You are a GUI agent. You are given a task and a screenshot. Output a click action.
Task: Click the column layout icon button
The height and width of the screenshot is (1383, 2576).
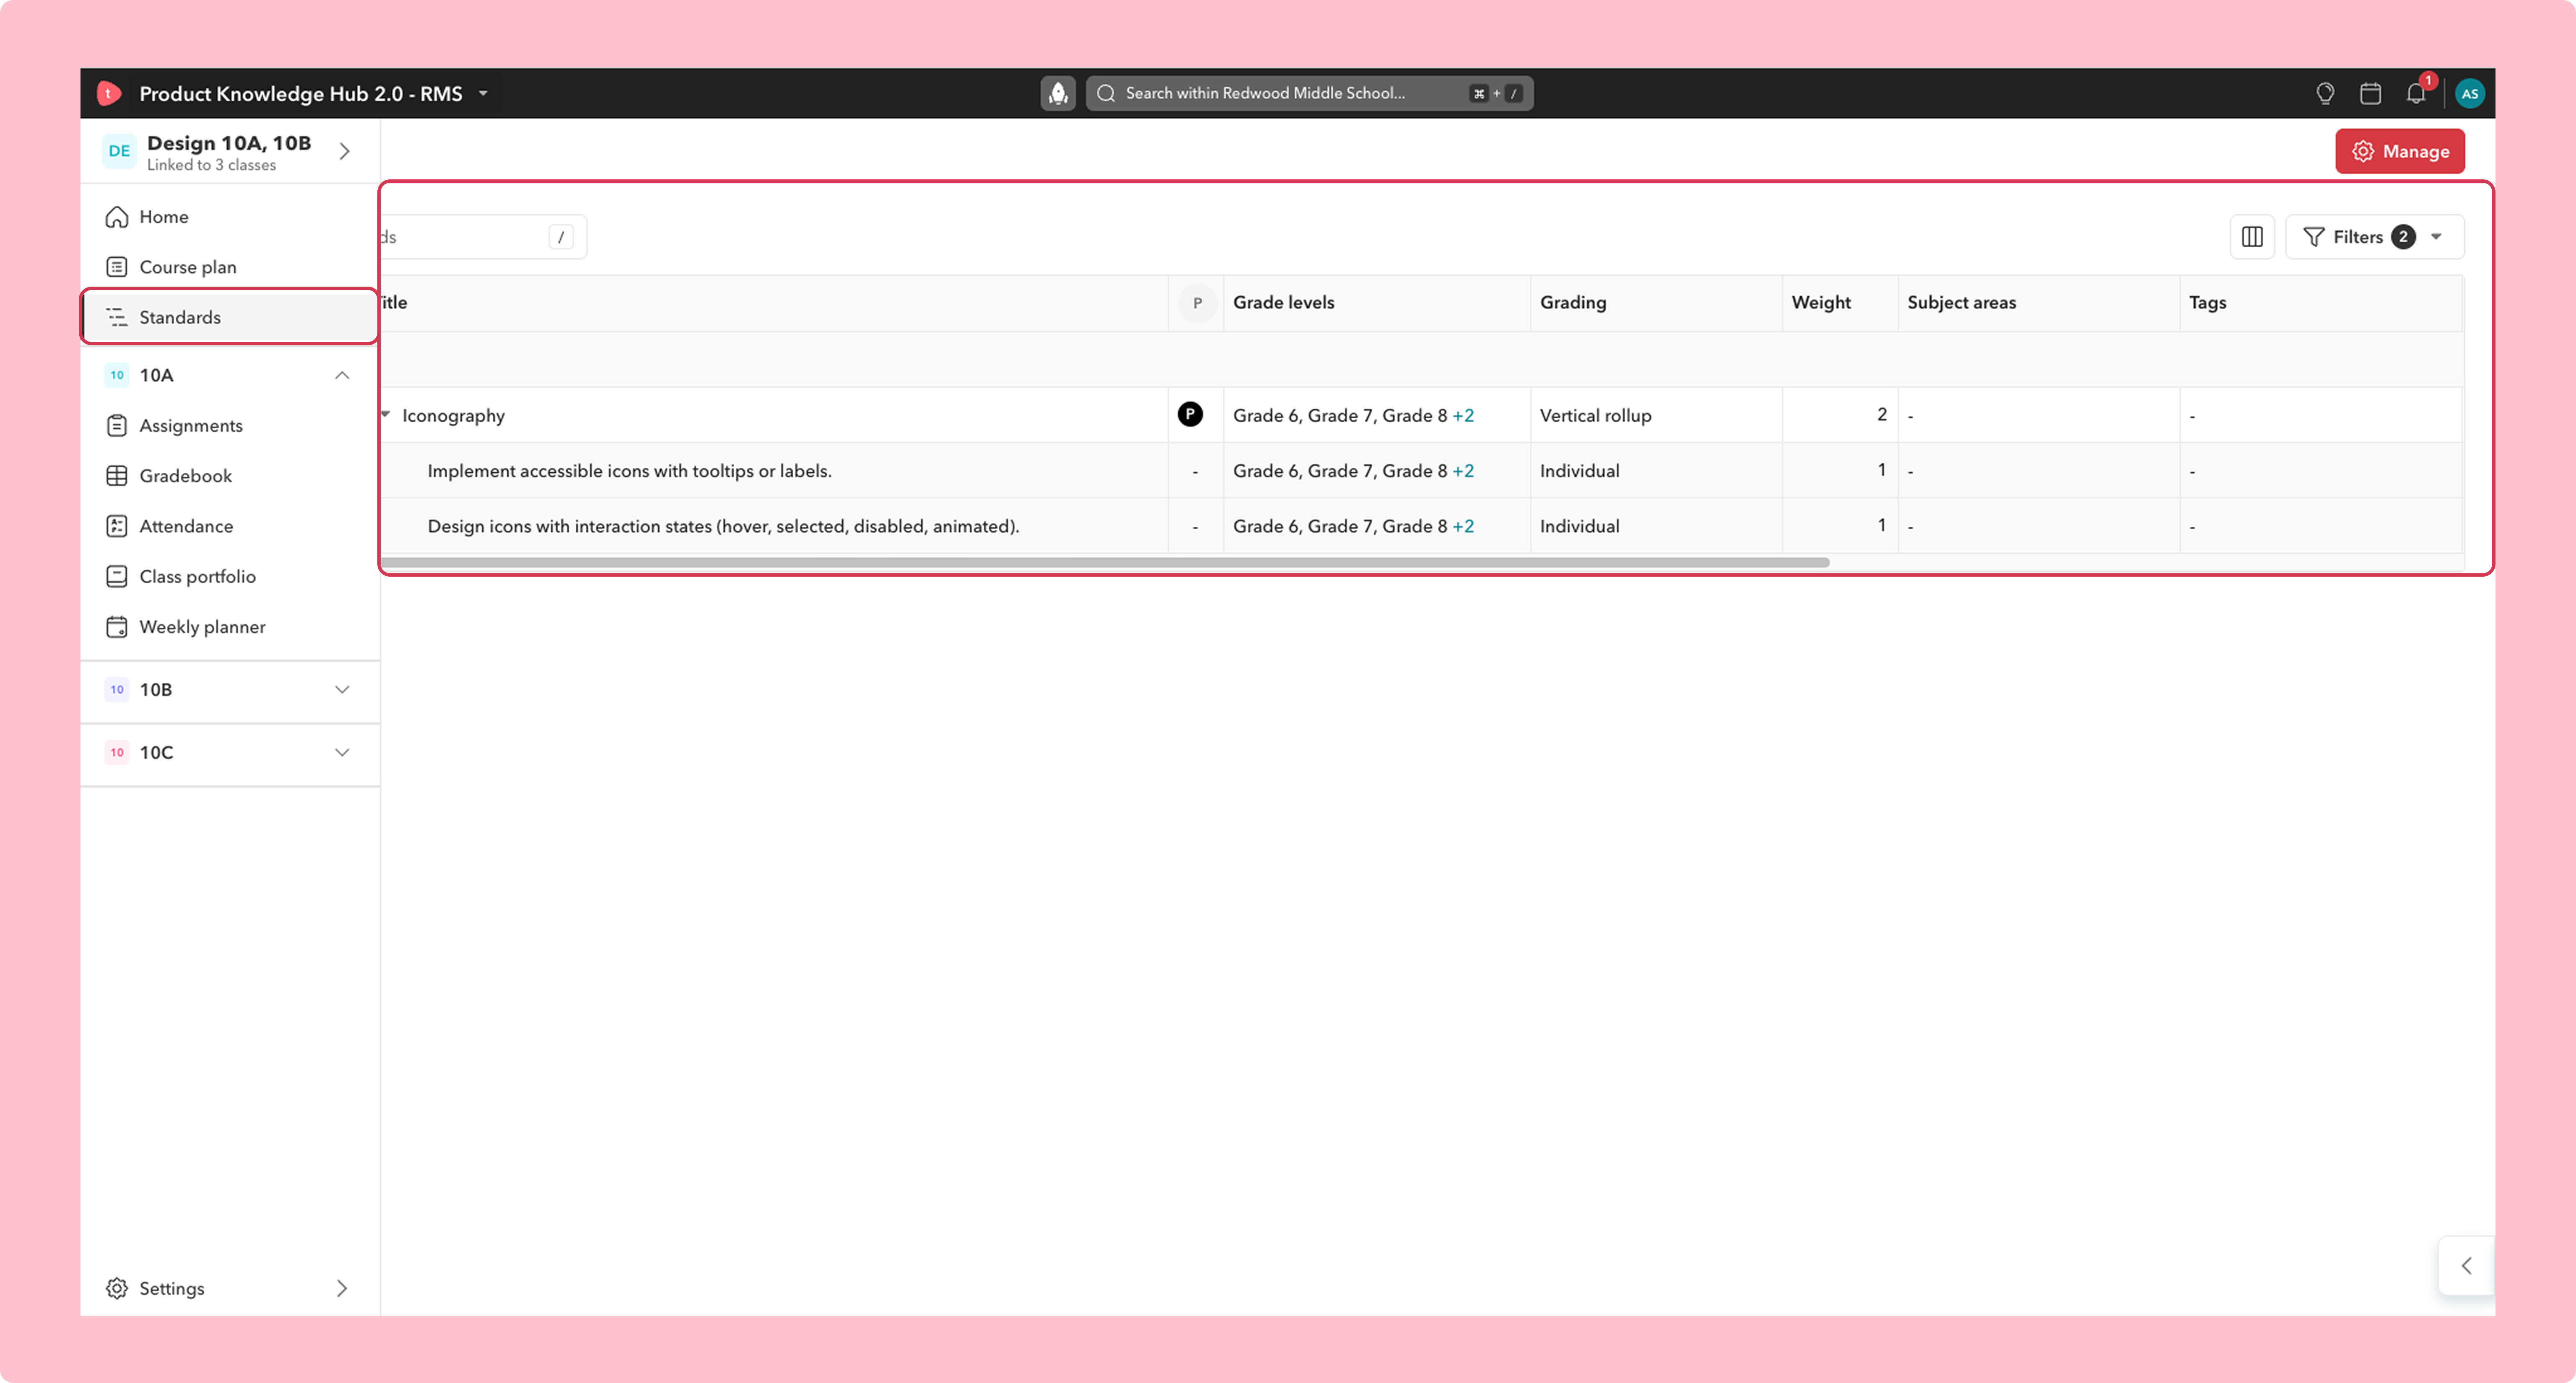[x=2252, y=237]
